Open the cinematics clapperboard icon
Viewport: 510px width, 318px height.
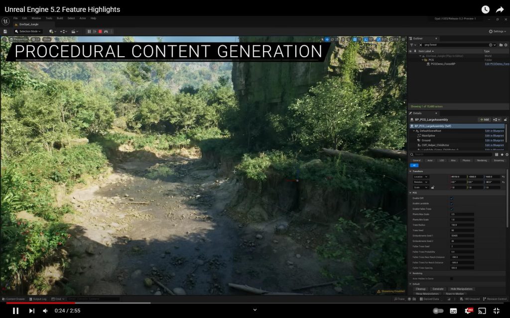click(74, 31)
